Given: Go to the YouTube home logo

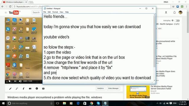Looking at the screenshot, I should [x=14, y=12].
